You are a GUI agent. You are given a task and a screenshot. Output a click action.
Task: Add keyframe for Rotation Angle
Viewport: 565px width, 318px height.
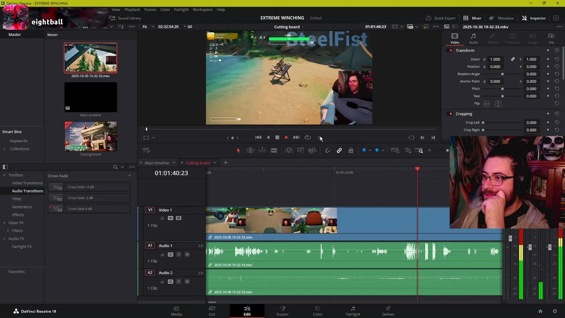(x=548, y=74)
